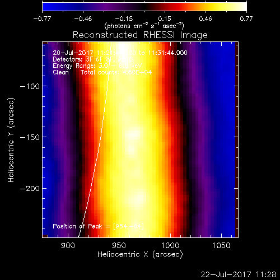This screenshot has width=280, height=280.
Task: Click the -100 tick label on Y axis
Action: click(30, 86)
